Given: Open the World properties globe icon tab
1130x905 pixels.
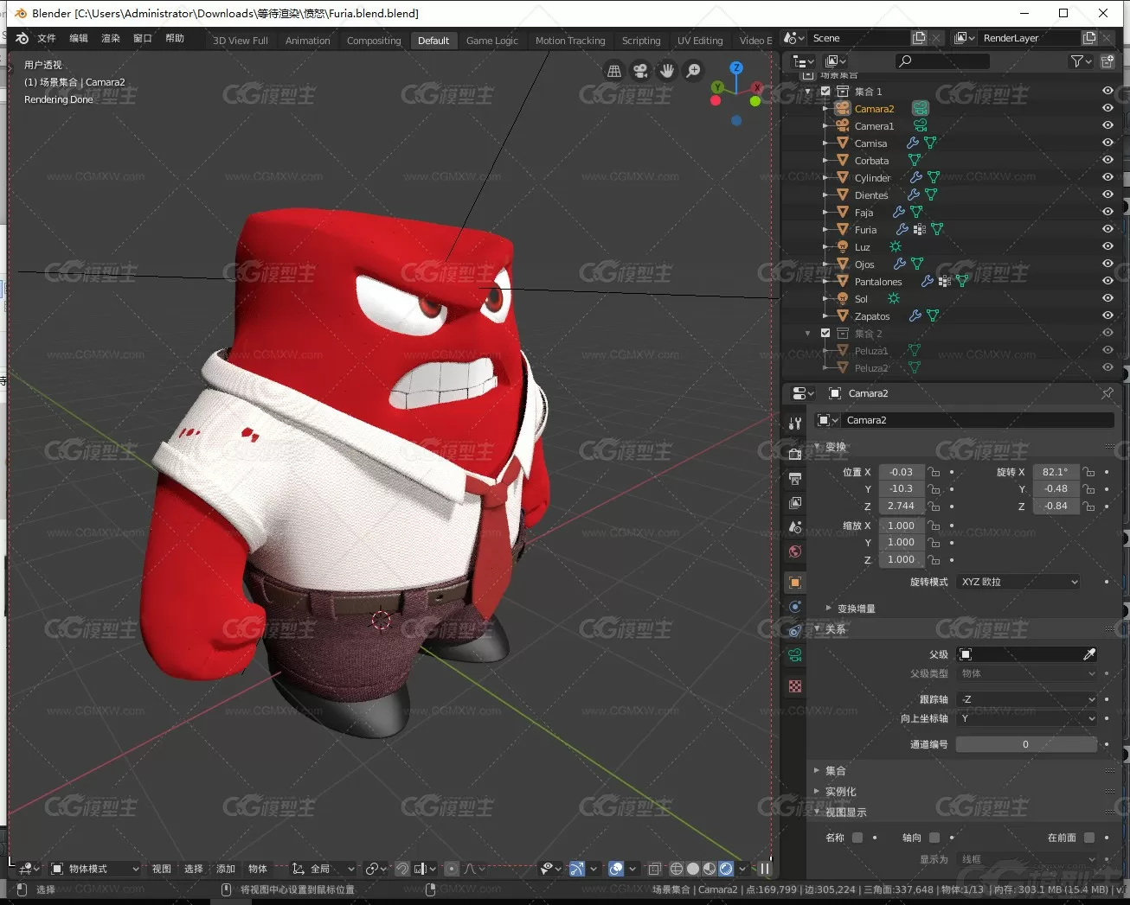Looking at the screenshot, I should pos(795,551).
